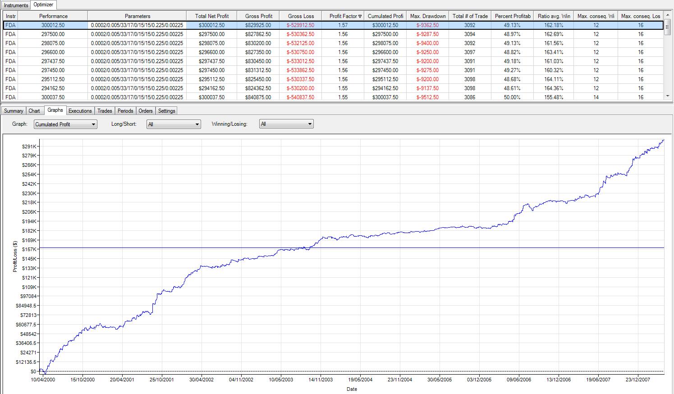Expand the Graph type dropdown
This screenshot has width=674, height=394.
coord(65,124)
